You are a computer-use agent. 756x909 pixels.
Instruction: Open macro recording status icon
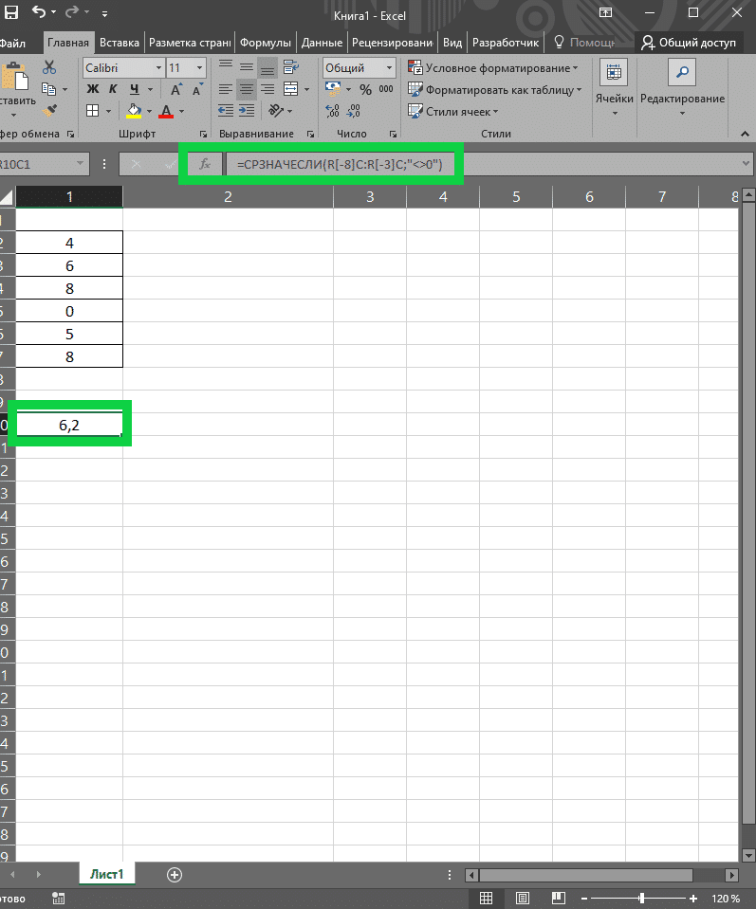(x=58, y=899)
